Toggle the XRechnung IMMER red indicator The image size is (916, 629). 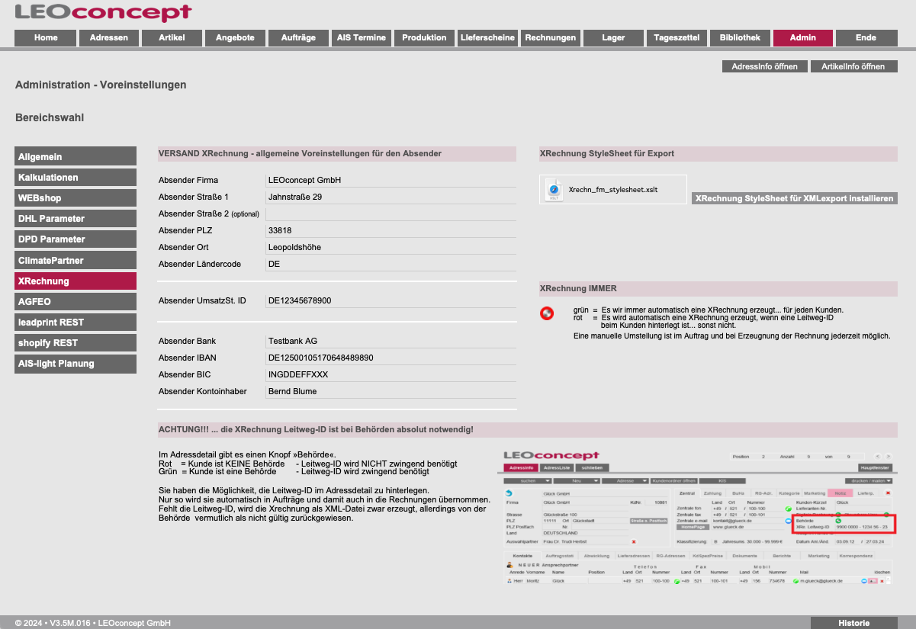546,313
